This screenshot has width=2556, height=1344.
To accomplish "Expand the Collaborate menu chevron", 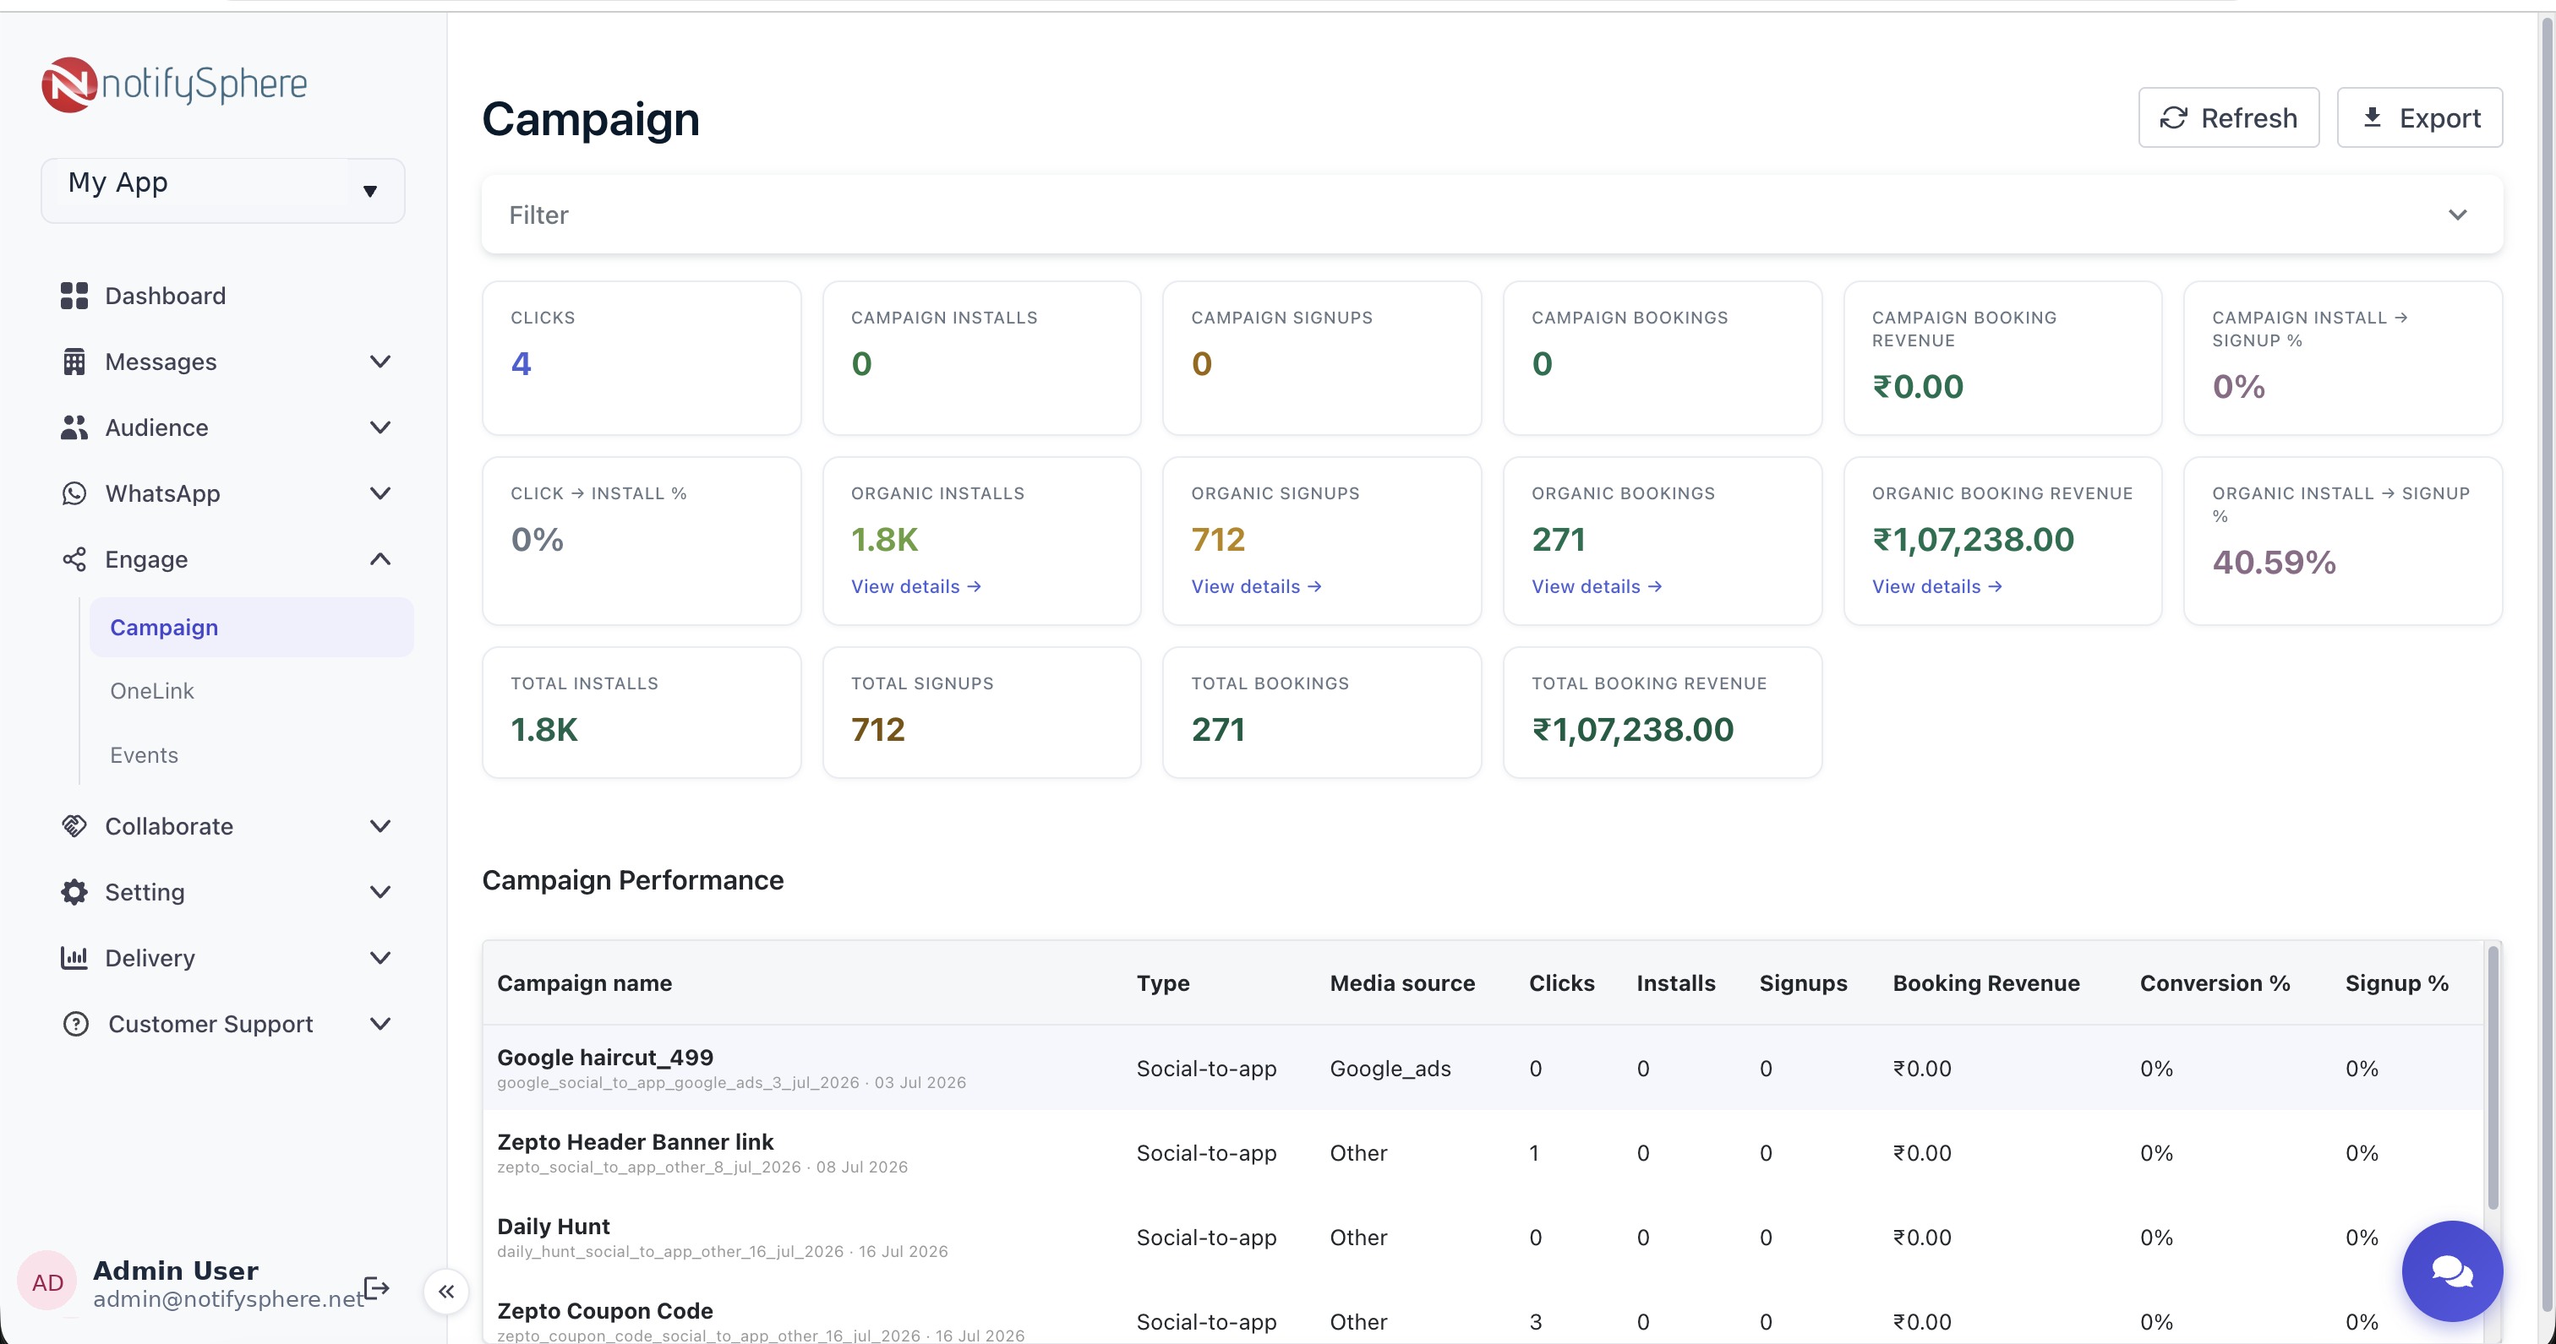I will [x=380, y=826].
